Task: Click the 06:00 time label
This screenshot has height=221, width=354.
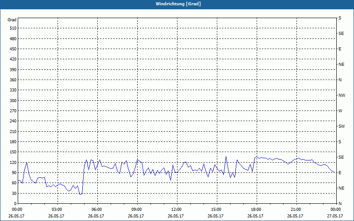Action: click(97, 210)
